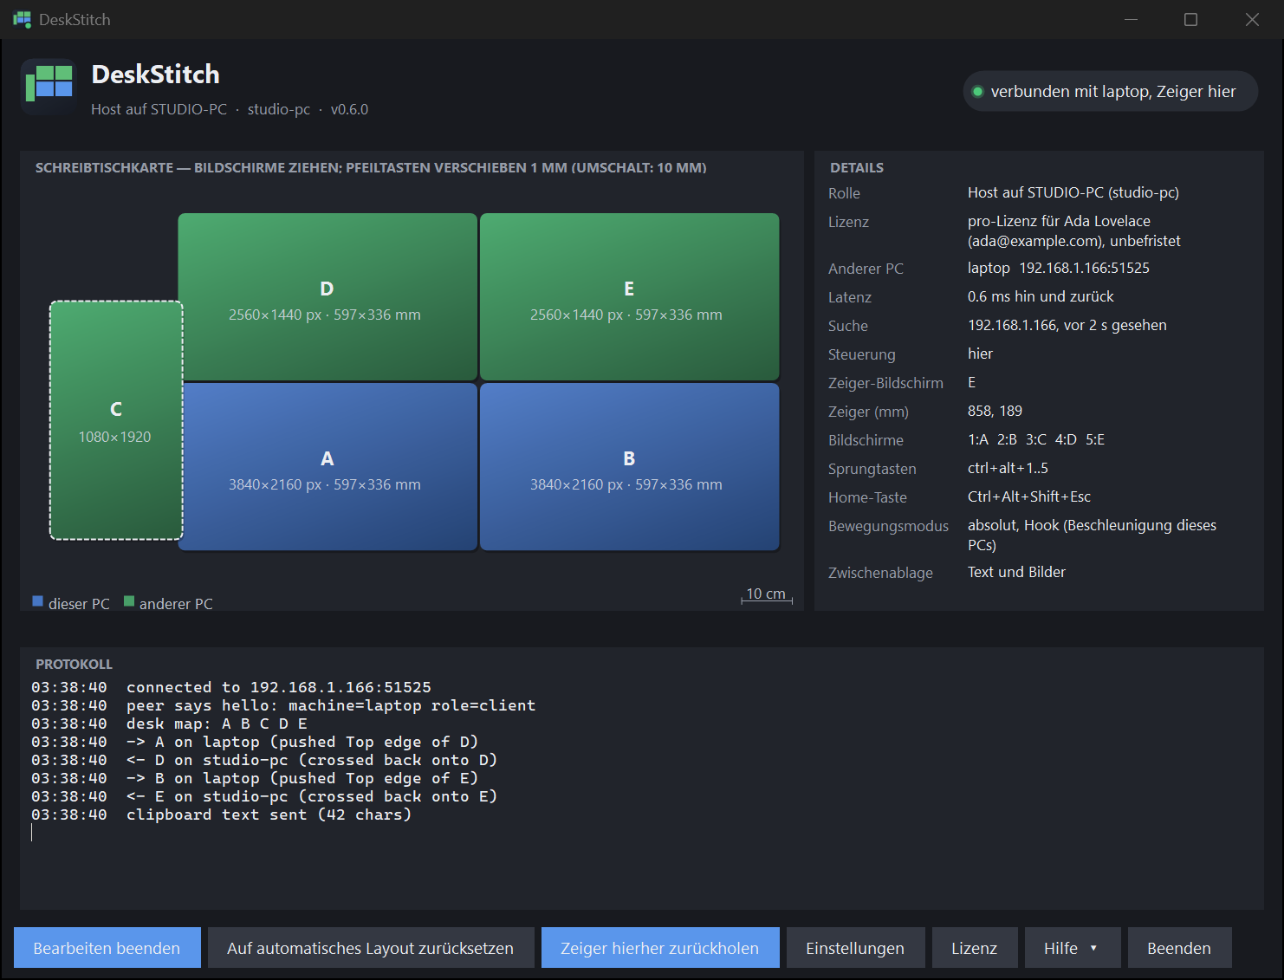1284x980 pixels.
Task: Click log line 'desk map: A B C D E'
Action: pos(217,724)
